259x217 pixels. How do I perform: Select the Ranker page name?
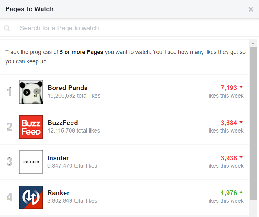(x=58, y=193)
